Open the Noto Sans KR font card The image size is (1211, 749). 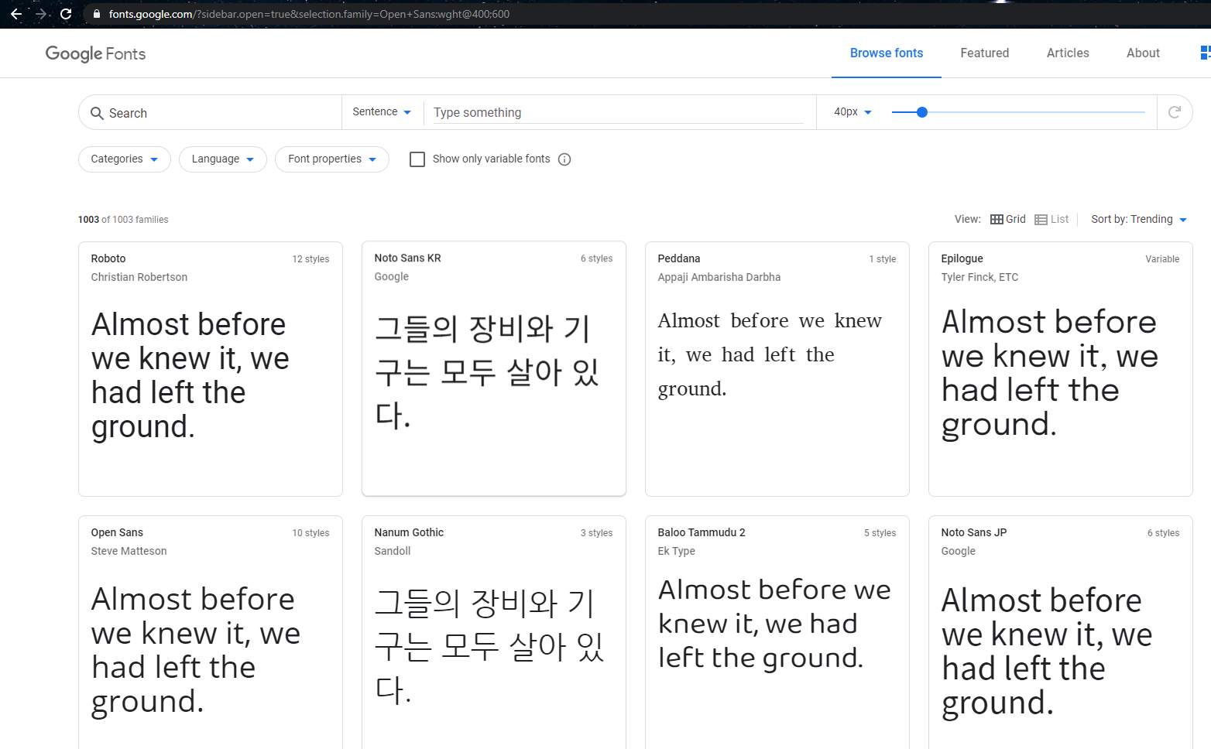tap(494, 368)
